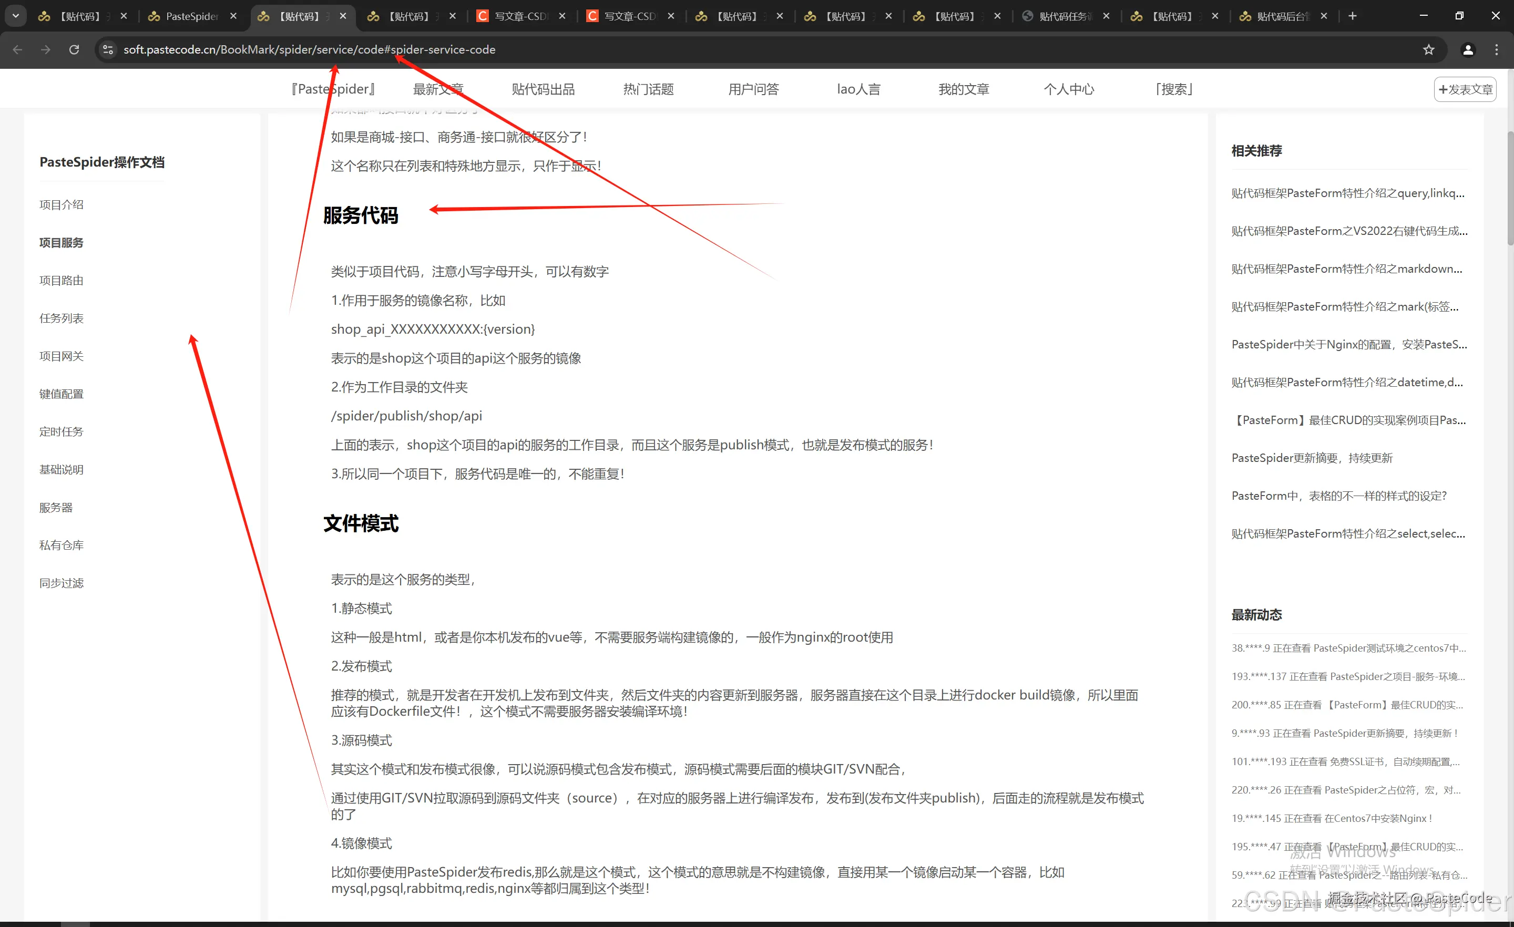Open the 任务列表 sidebar link
The height and width of the screenshot is (927, 1514).
[x=61, y=318]
